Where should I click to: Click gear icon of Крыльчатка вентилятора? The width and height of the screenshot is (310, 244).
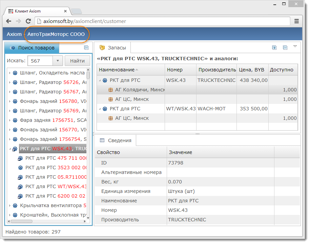tap(15, 205)
